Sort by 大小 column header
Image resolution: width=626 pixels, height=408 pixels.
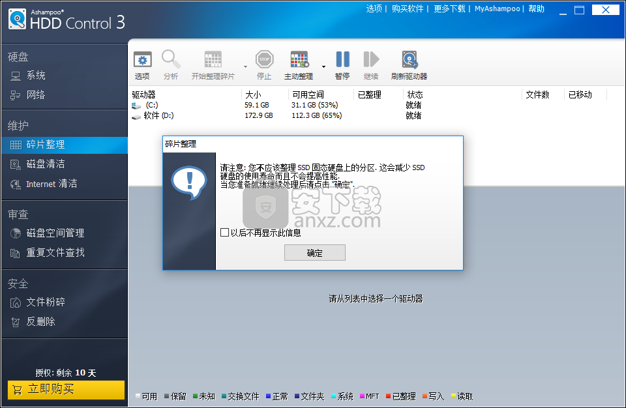click(265, 95)
